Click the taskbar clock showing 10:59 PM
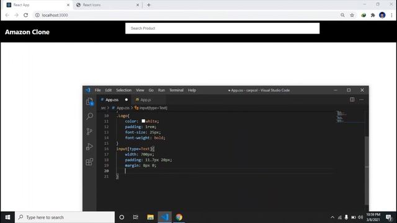 coord(373,217)
